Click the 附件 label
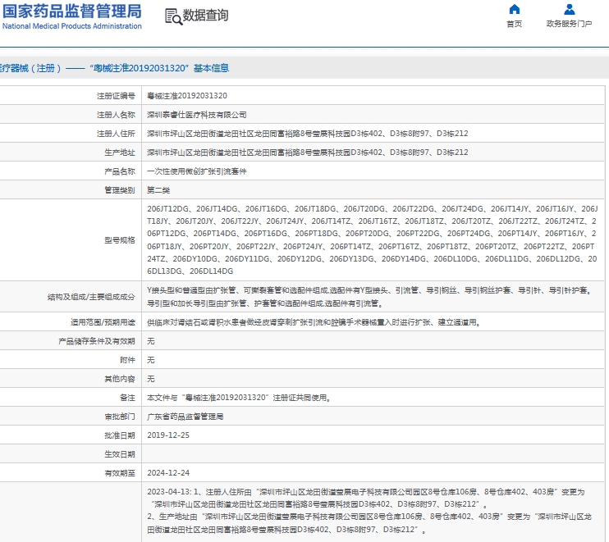 (127, 360)
